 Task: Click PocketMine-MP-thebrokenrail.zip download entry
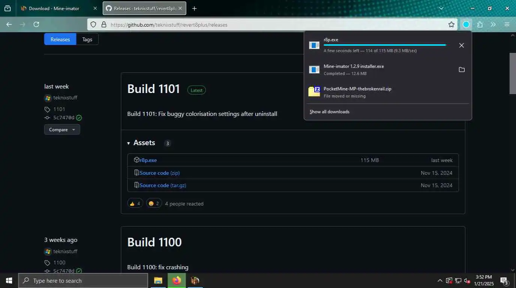coord(387,92)
